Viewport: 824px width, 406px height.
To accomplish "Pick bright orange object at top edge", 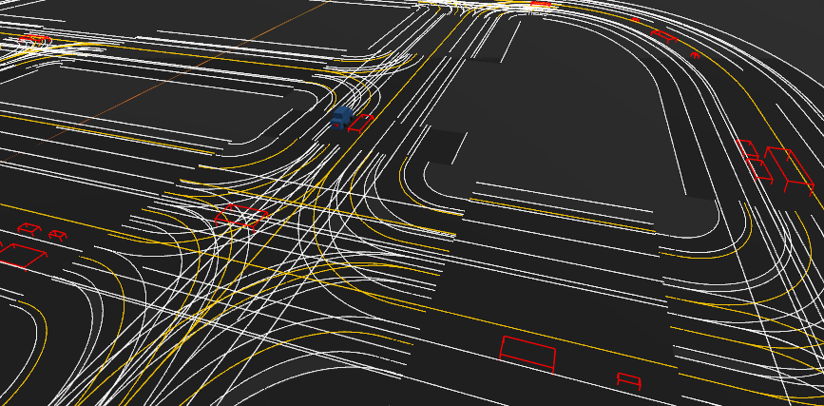I will pos(540,5).
